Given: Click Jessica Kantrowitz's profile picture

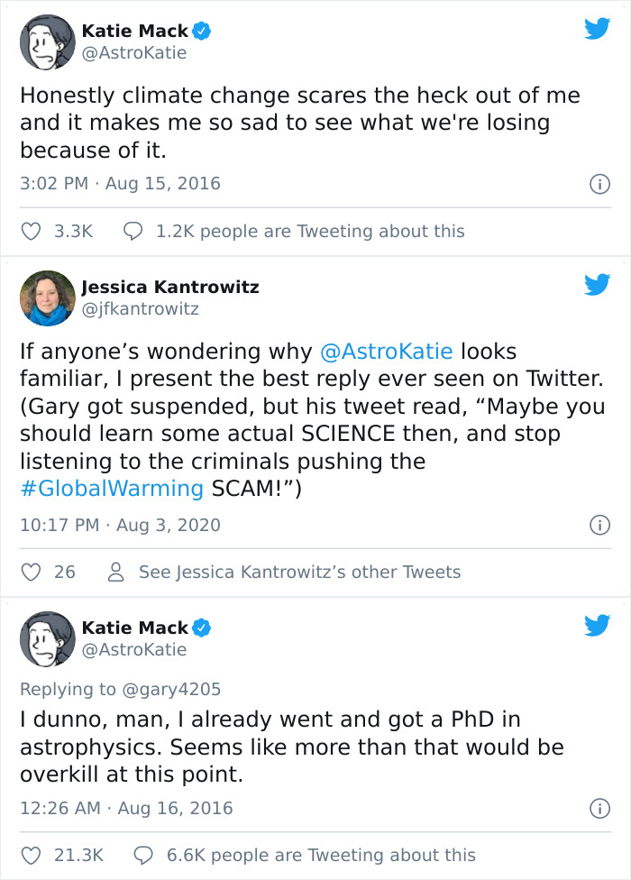Looking at the screenshot, I should (x=47, y=298).
